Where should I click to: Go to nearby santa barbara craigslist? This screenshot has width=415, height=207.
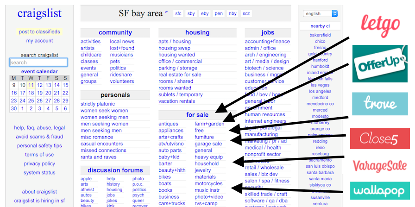(x=320, y=172)
